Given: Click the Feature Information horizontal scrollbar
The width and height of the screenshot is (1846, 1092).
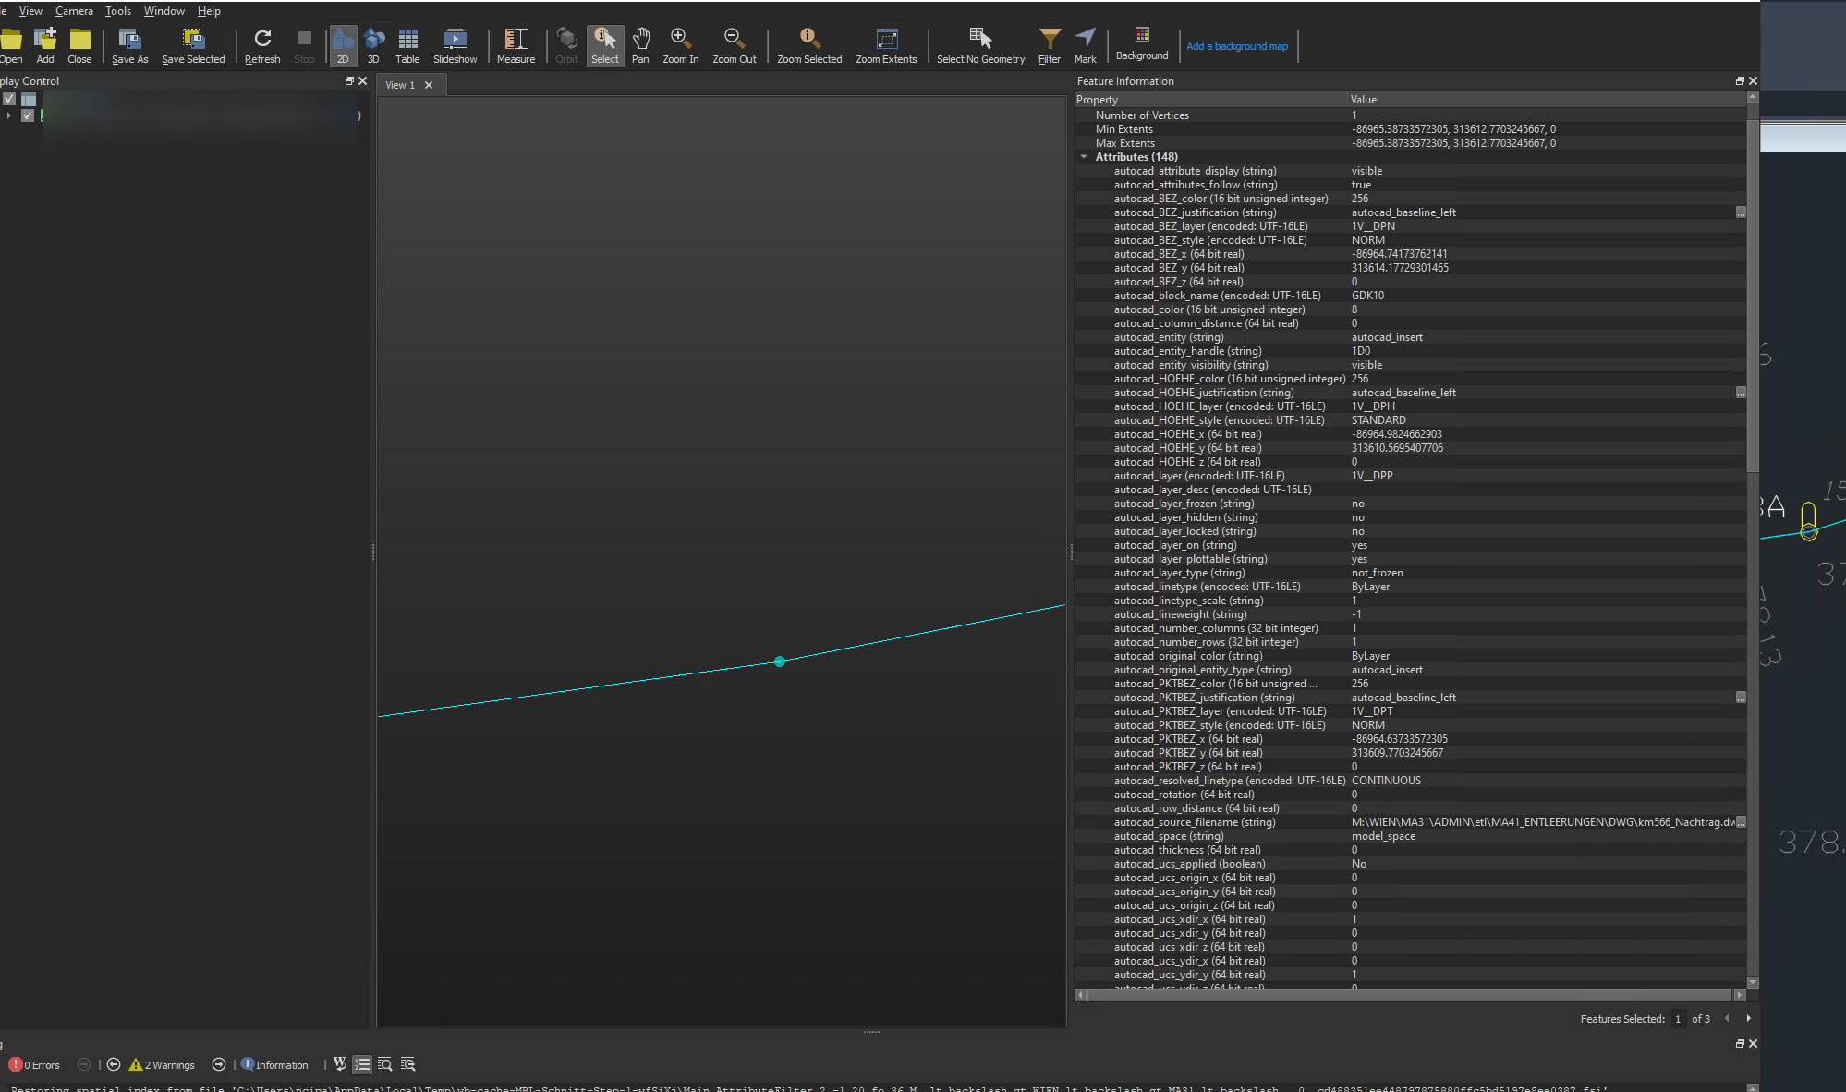Looking at the screenshot, I should [x=1410, y=995].
